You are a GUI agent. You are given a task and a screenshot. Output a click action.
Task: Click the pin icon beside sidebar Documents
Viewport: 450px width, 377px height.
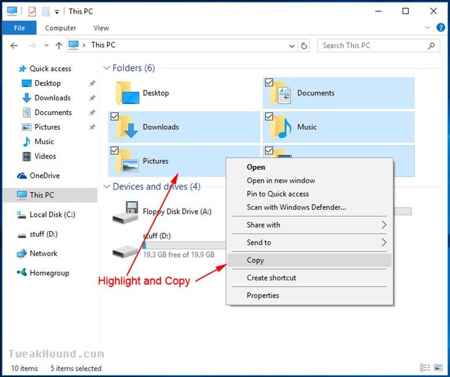click(x=92, y=112)
